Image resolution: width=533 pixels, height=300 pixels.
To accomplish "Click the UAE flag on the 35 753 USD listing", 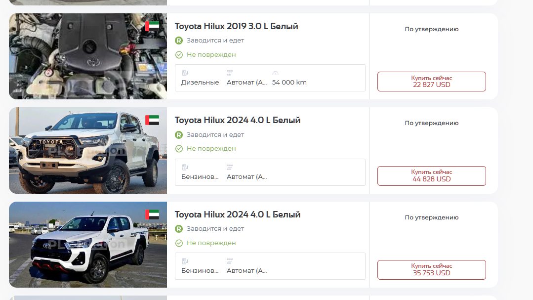I will pyautogui.click(x=152, y=214).
